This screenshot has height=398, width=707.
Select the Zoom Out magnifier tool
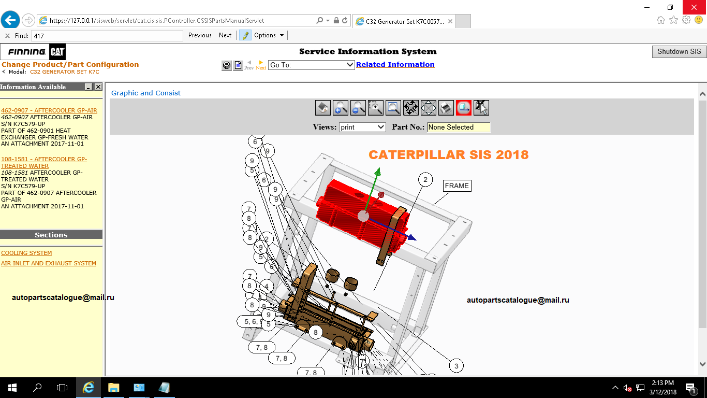(358, 108)
